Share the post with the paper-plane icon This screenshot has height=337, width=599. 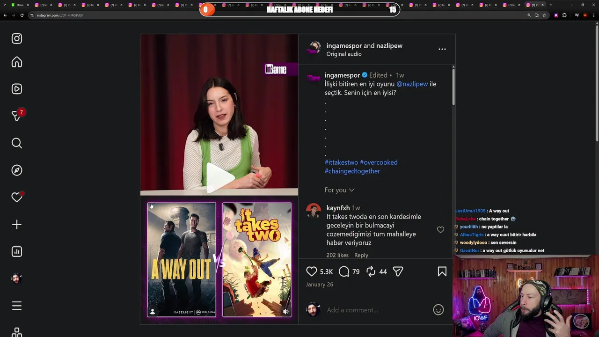[398, 271]
